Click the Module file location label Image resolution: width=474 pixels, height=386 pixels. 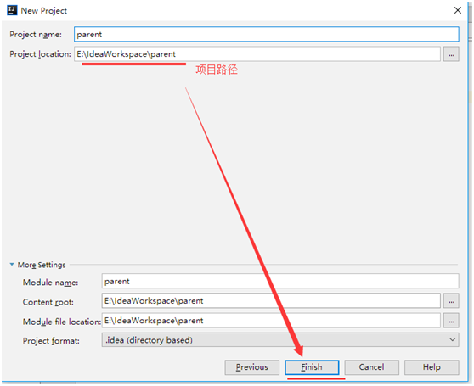[62, 322]
